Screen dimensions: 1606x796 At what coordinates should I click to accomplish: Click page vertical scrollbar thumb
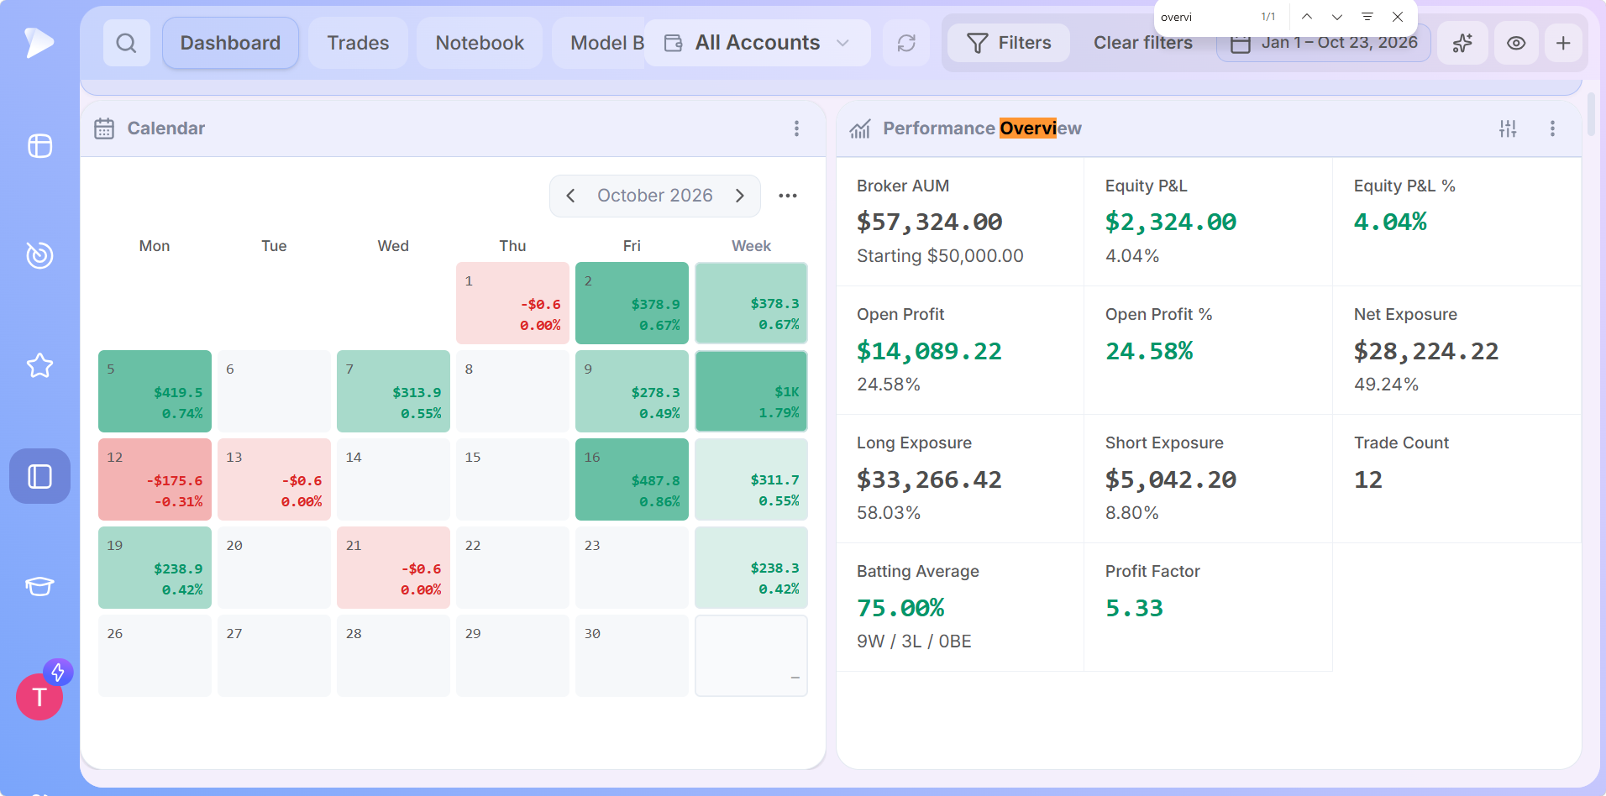(1591, 113)
